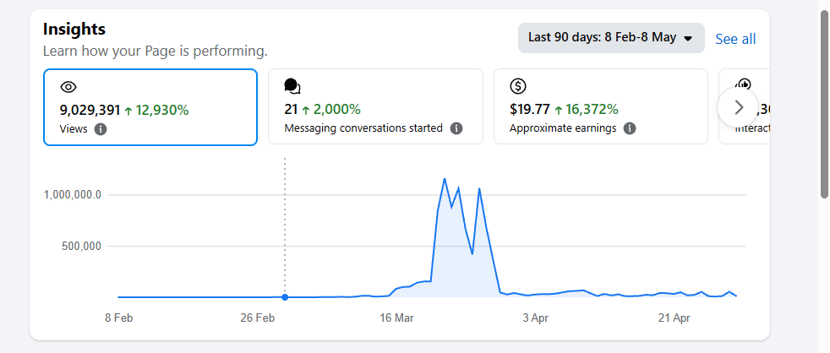Click the dollar sign earnings icon
This screenshot has width=830, height=353.
tap(517, 86)
